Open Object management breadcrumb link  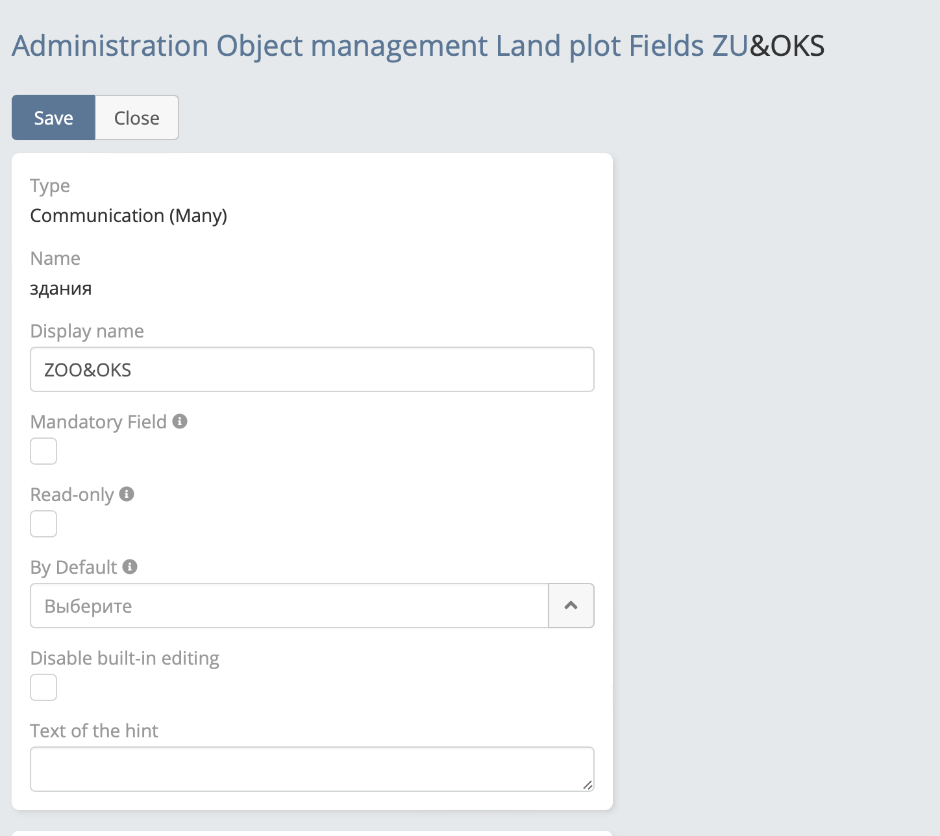pyautogui.click(x=352, y=46)
